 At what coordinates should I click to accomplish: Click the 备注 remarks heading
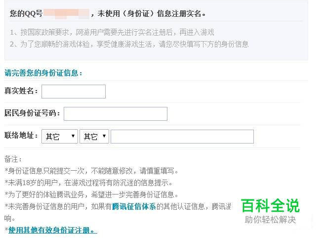click(13, 159)
